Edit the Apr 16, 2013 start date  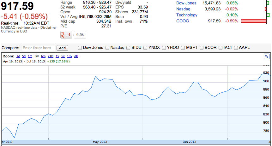(13, 61)
